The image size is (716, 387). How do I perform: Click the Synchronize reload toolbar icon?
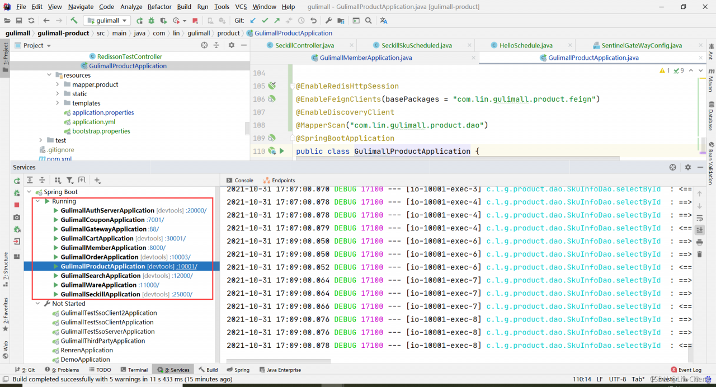point(32,21)
